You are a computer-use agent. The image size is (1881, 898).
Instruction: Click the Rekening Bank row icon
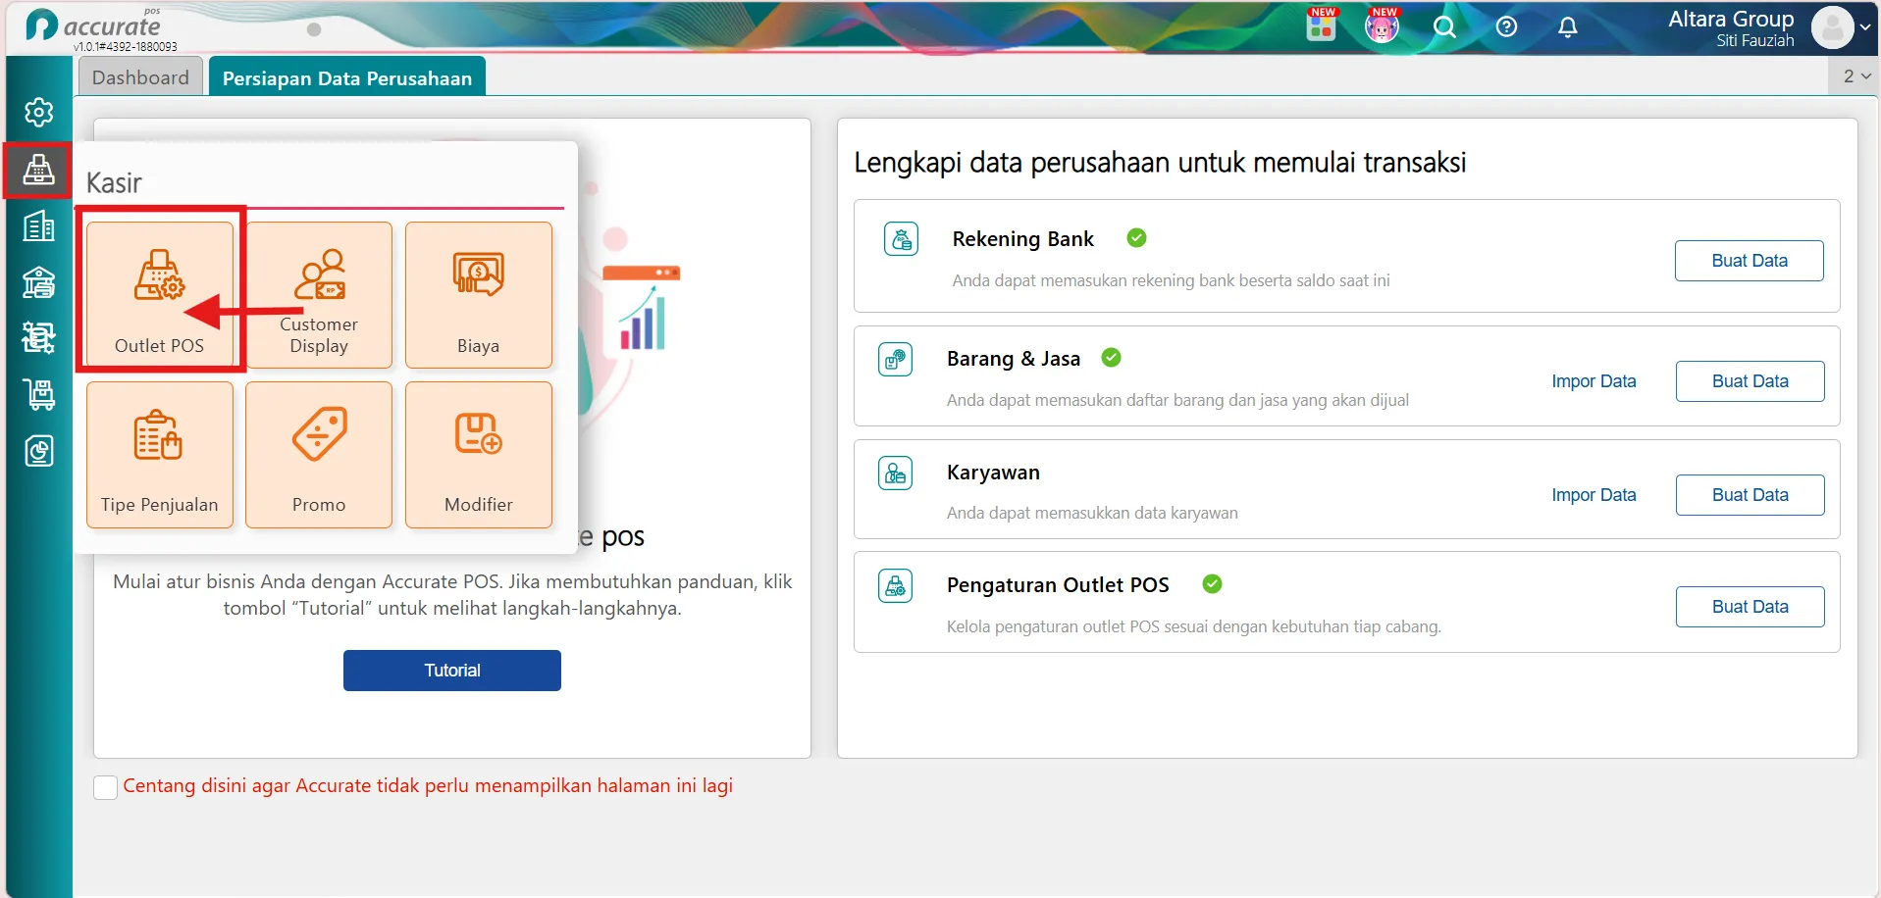coord(902,238)
